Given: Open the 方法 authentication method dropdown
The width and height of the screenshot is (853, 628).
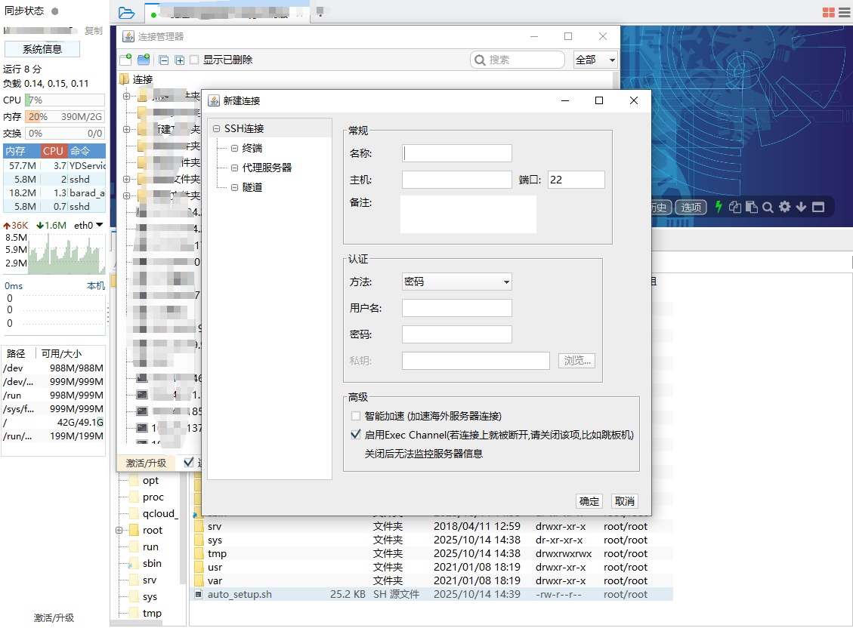Looking at the screenshot, I should pyautogui.click(x=456, y=282).
